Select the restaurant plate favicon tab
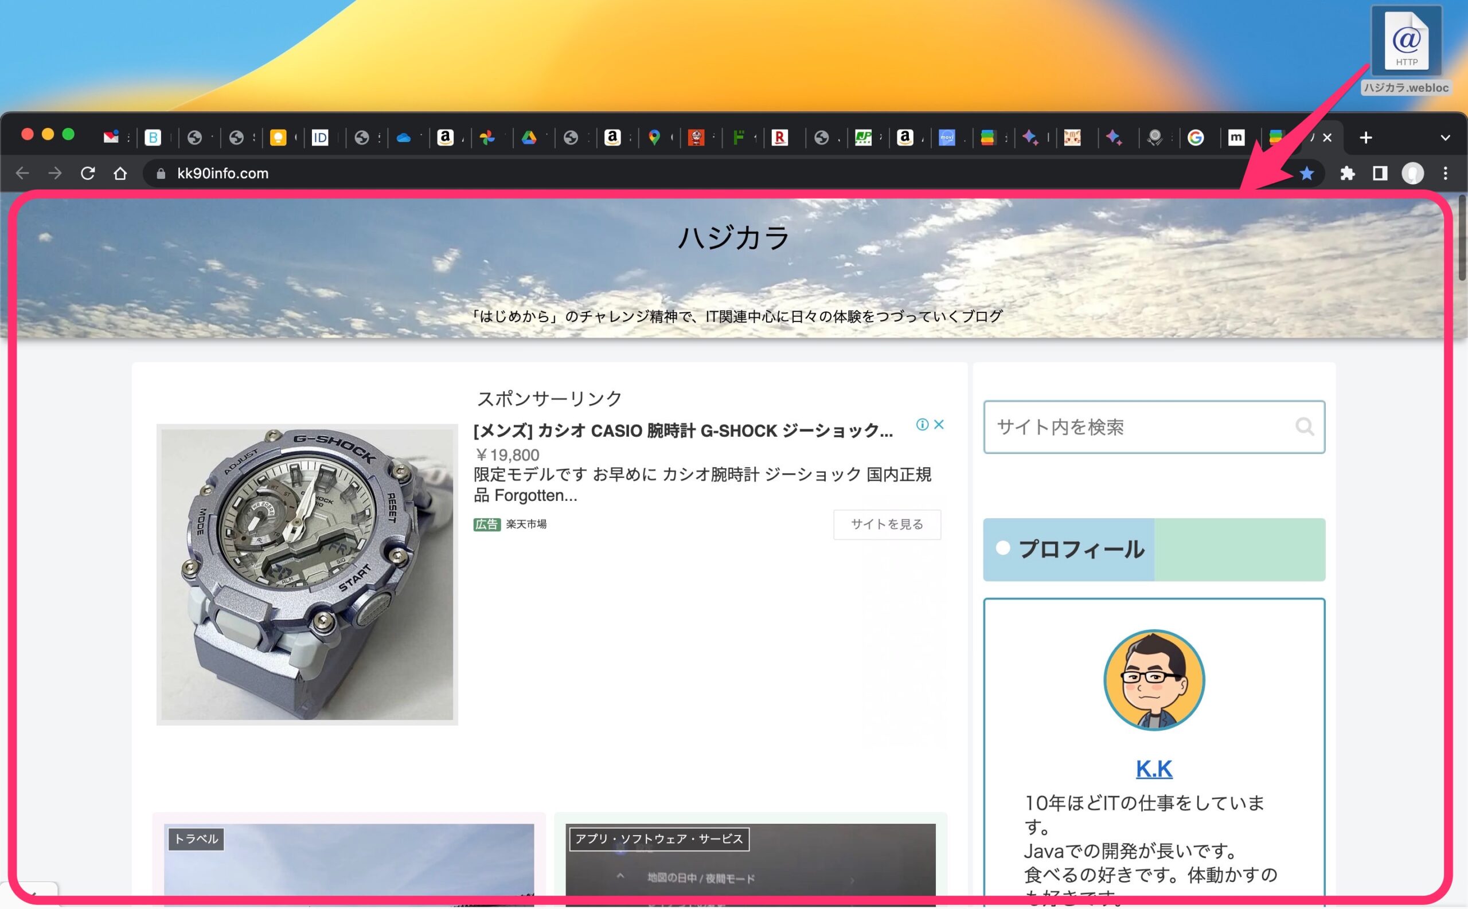 tap(1155, 138)
